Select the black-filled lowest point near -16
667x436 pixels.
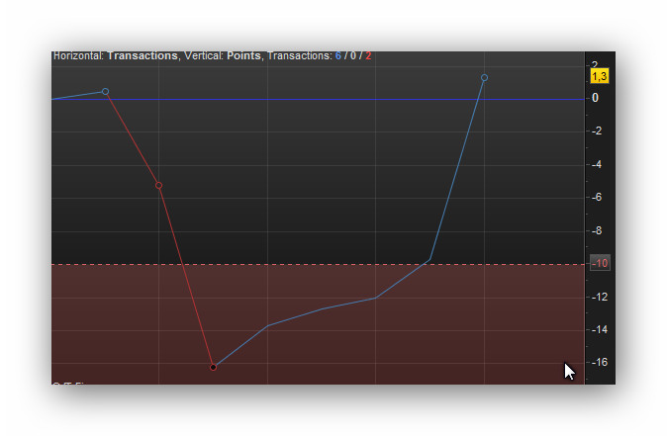tap(214, 367)
